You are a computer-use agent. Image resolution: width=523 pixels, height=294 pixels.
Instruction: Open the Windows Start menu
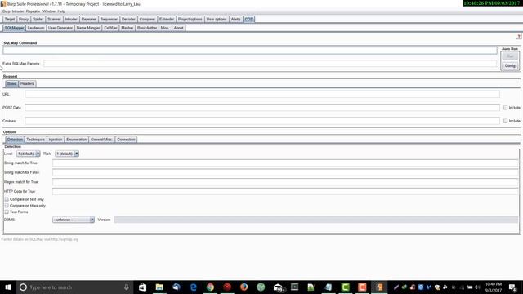click(8, 287)
